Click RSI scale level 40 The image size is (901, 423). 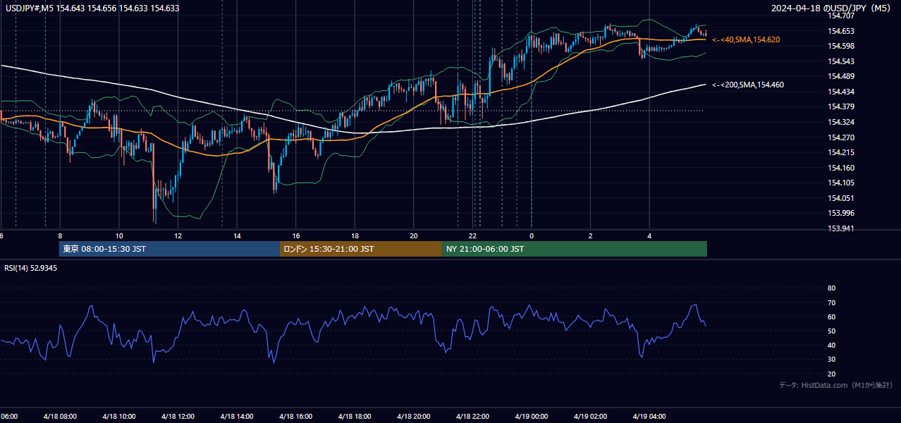(831, 345)
